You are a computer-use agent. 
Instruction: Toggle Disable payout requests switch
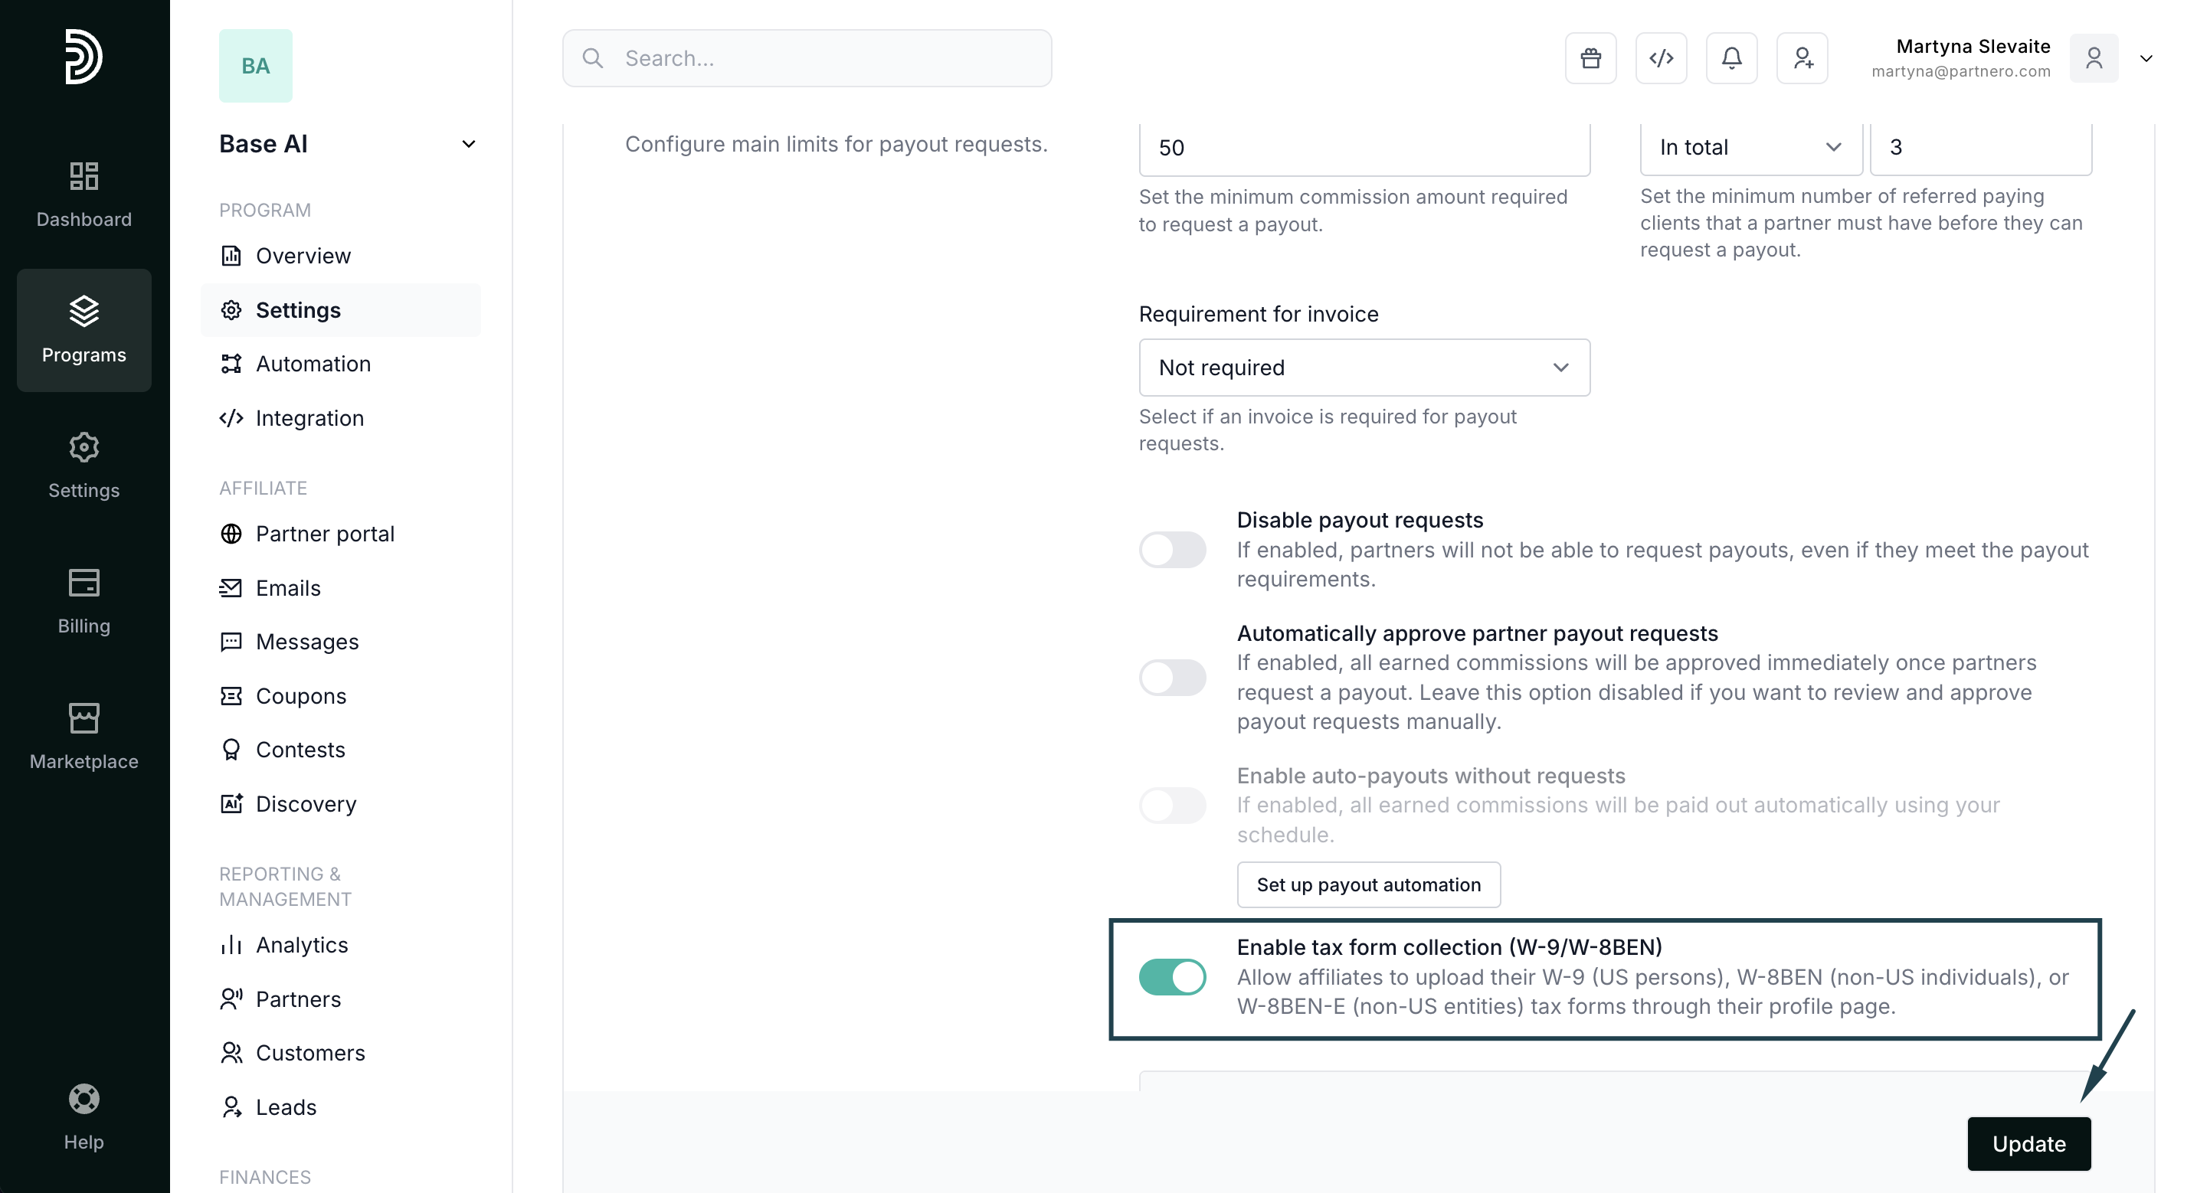click(x=1172, y=549)
